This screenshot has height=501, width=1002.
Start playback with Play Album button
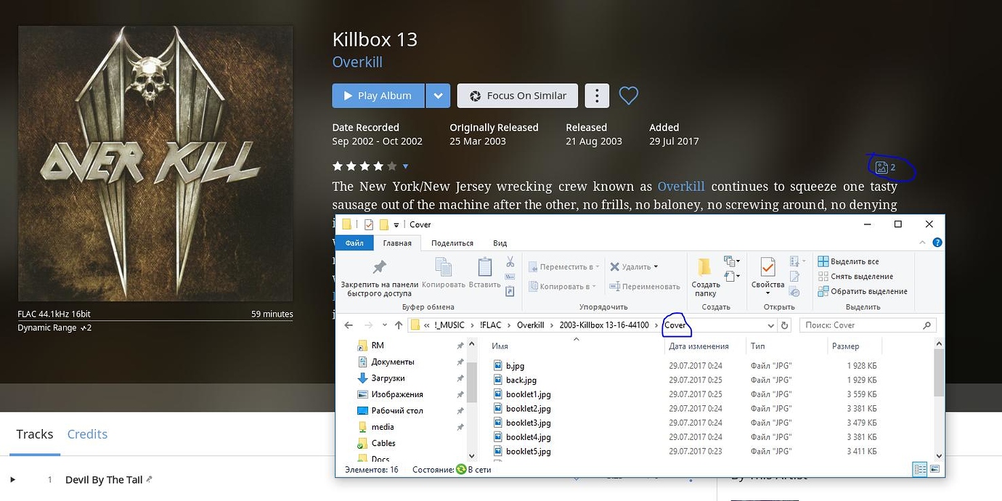click(x=378, y=96)
